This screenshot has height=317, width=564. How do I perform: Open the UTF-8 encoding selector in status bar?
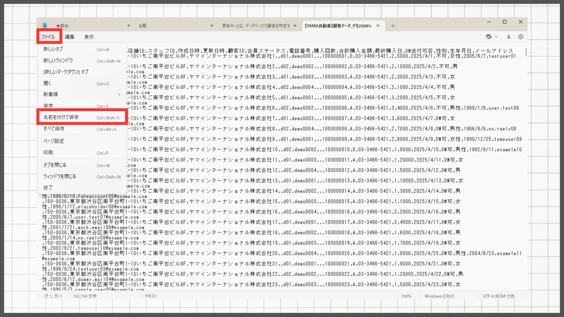(498, 296)
